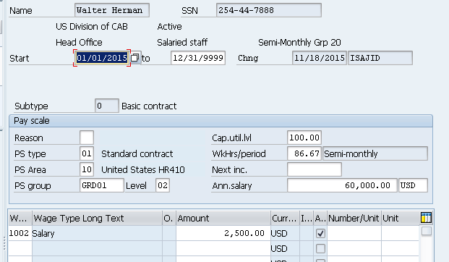Click the Salary amount cell 2,500.00
This screenshot has width=449, height=262.
click(223, 233)
